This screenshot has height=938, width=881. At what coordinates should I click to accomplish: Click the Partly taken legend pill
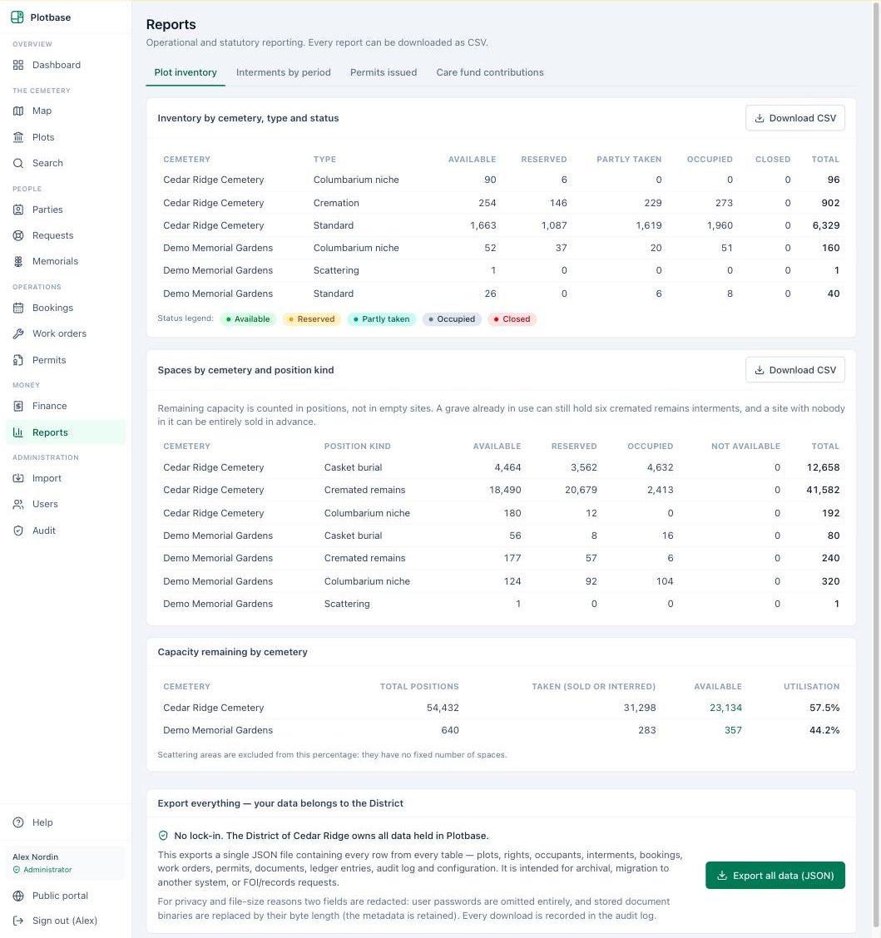coord(381,318)
